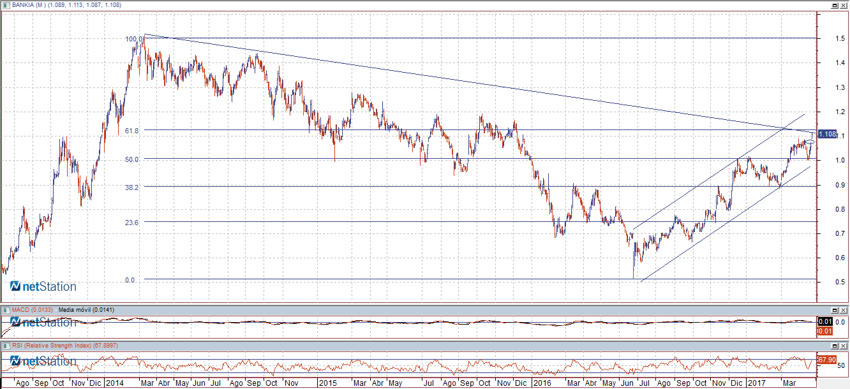Select the 23.6 Fibonacci retracement label
The height and width of the screenshot is (389, 850).
point(132,222)
